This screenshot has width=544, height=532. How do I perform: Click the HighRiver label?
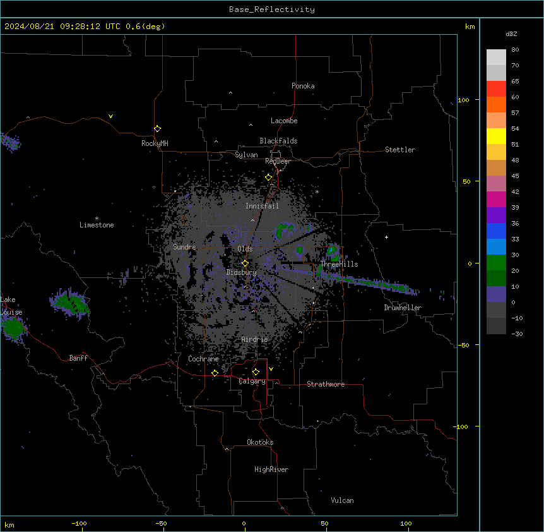(271, 469)
